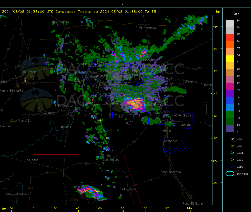Click the green VBCU arrow in legend
This screenshot has width=251, height=212.
coord(230,160)
